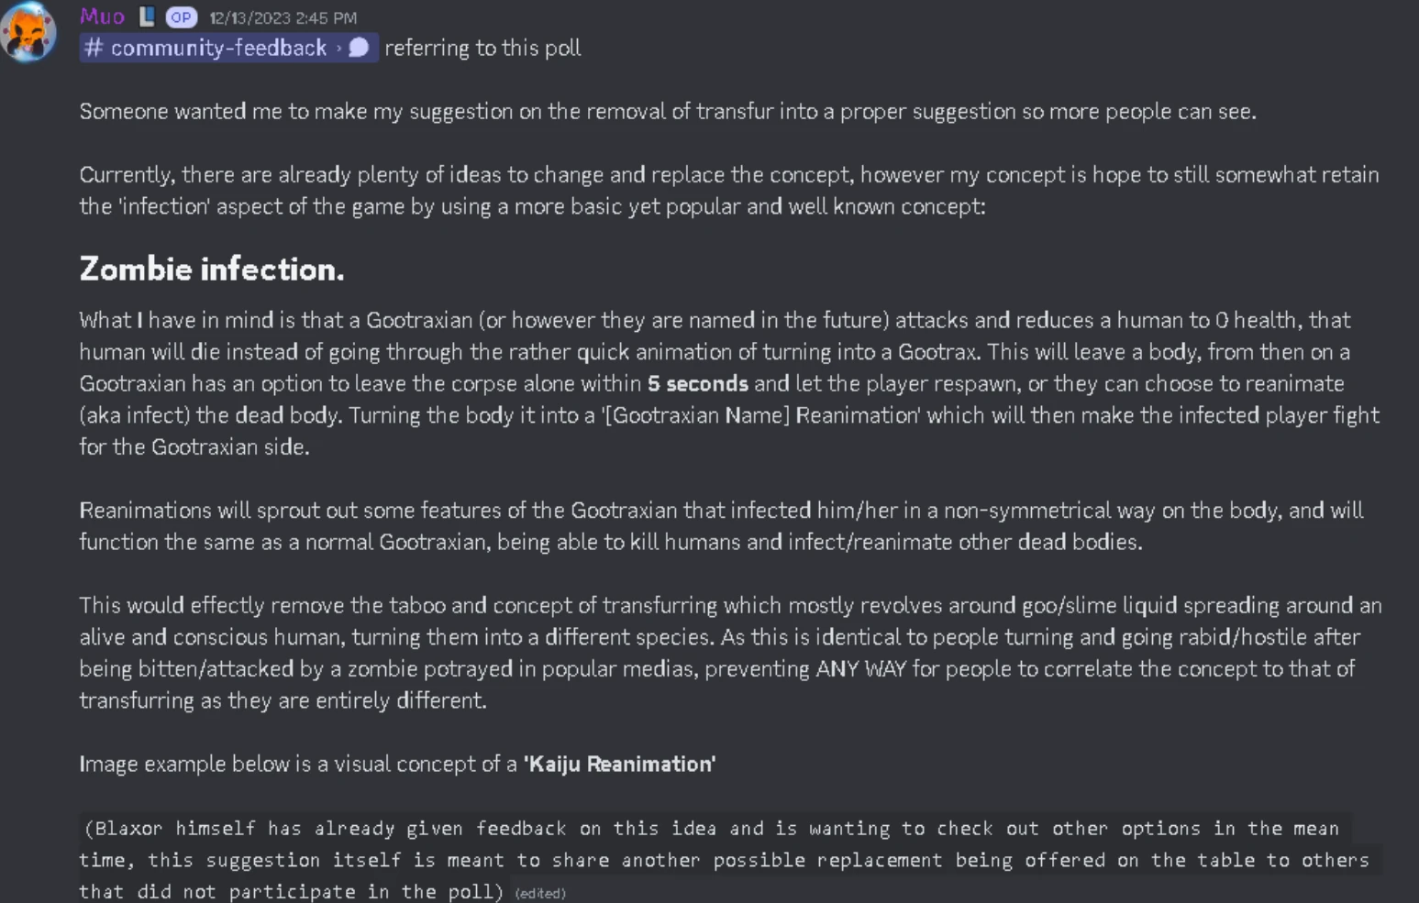Click the small chevron in the channel mention

pyautogui.click(x=339, y=48)
